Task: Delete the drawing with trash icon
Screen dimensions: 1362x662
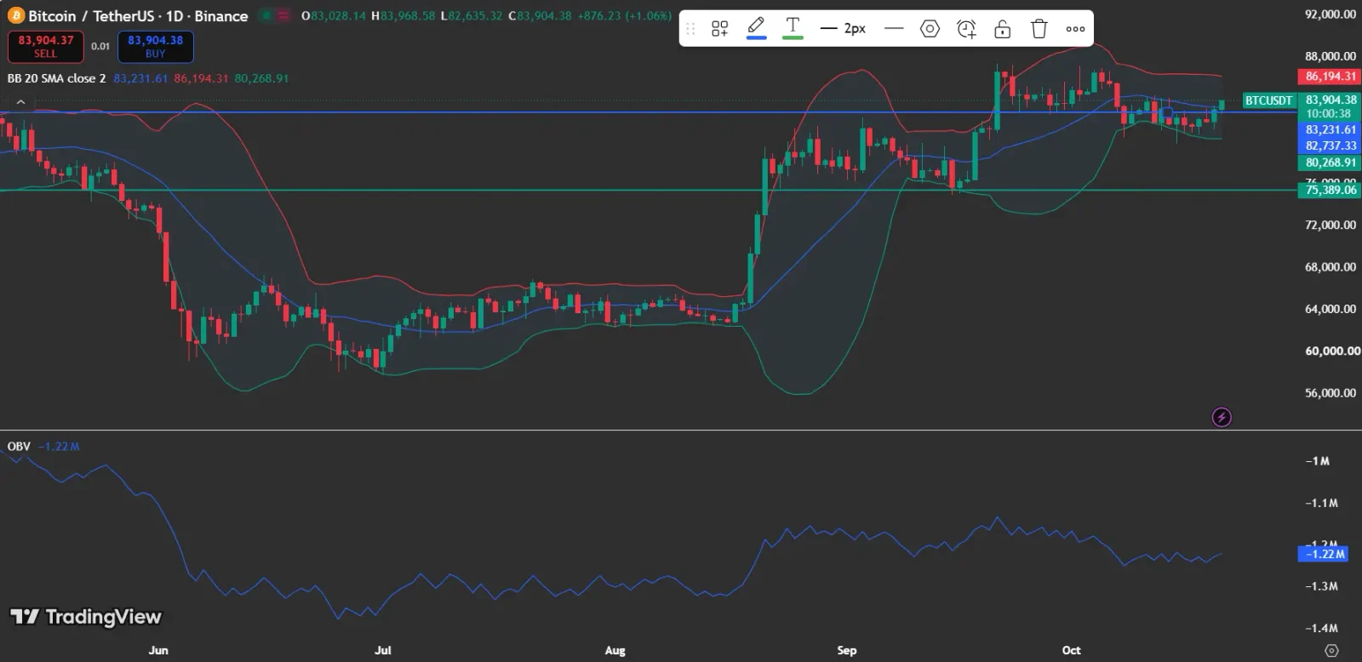Action: (1039, 29)
